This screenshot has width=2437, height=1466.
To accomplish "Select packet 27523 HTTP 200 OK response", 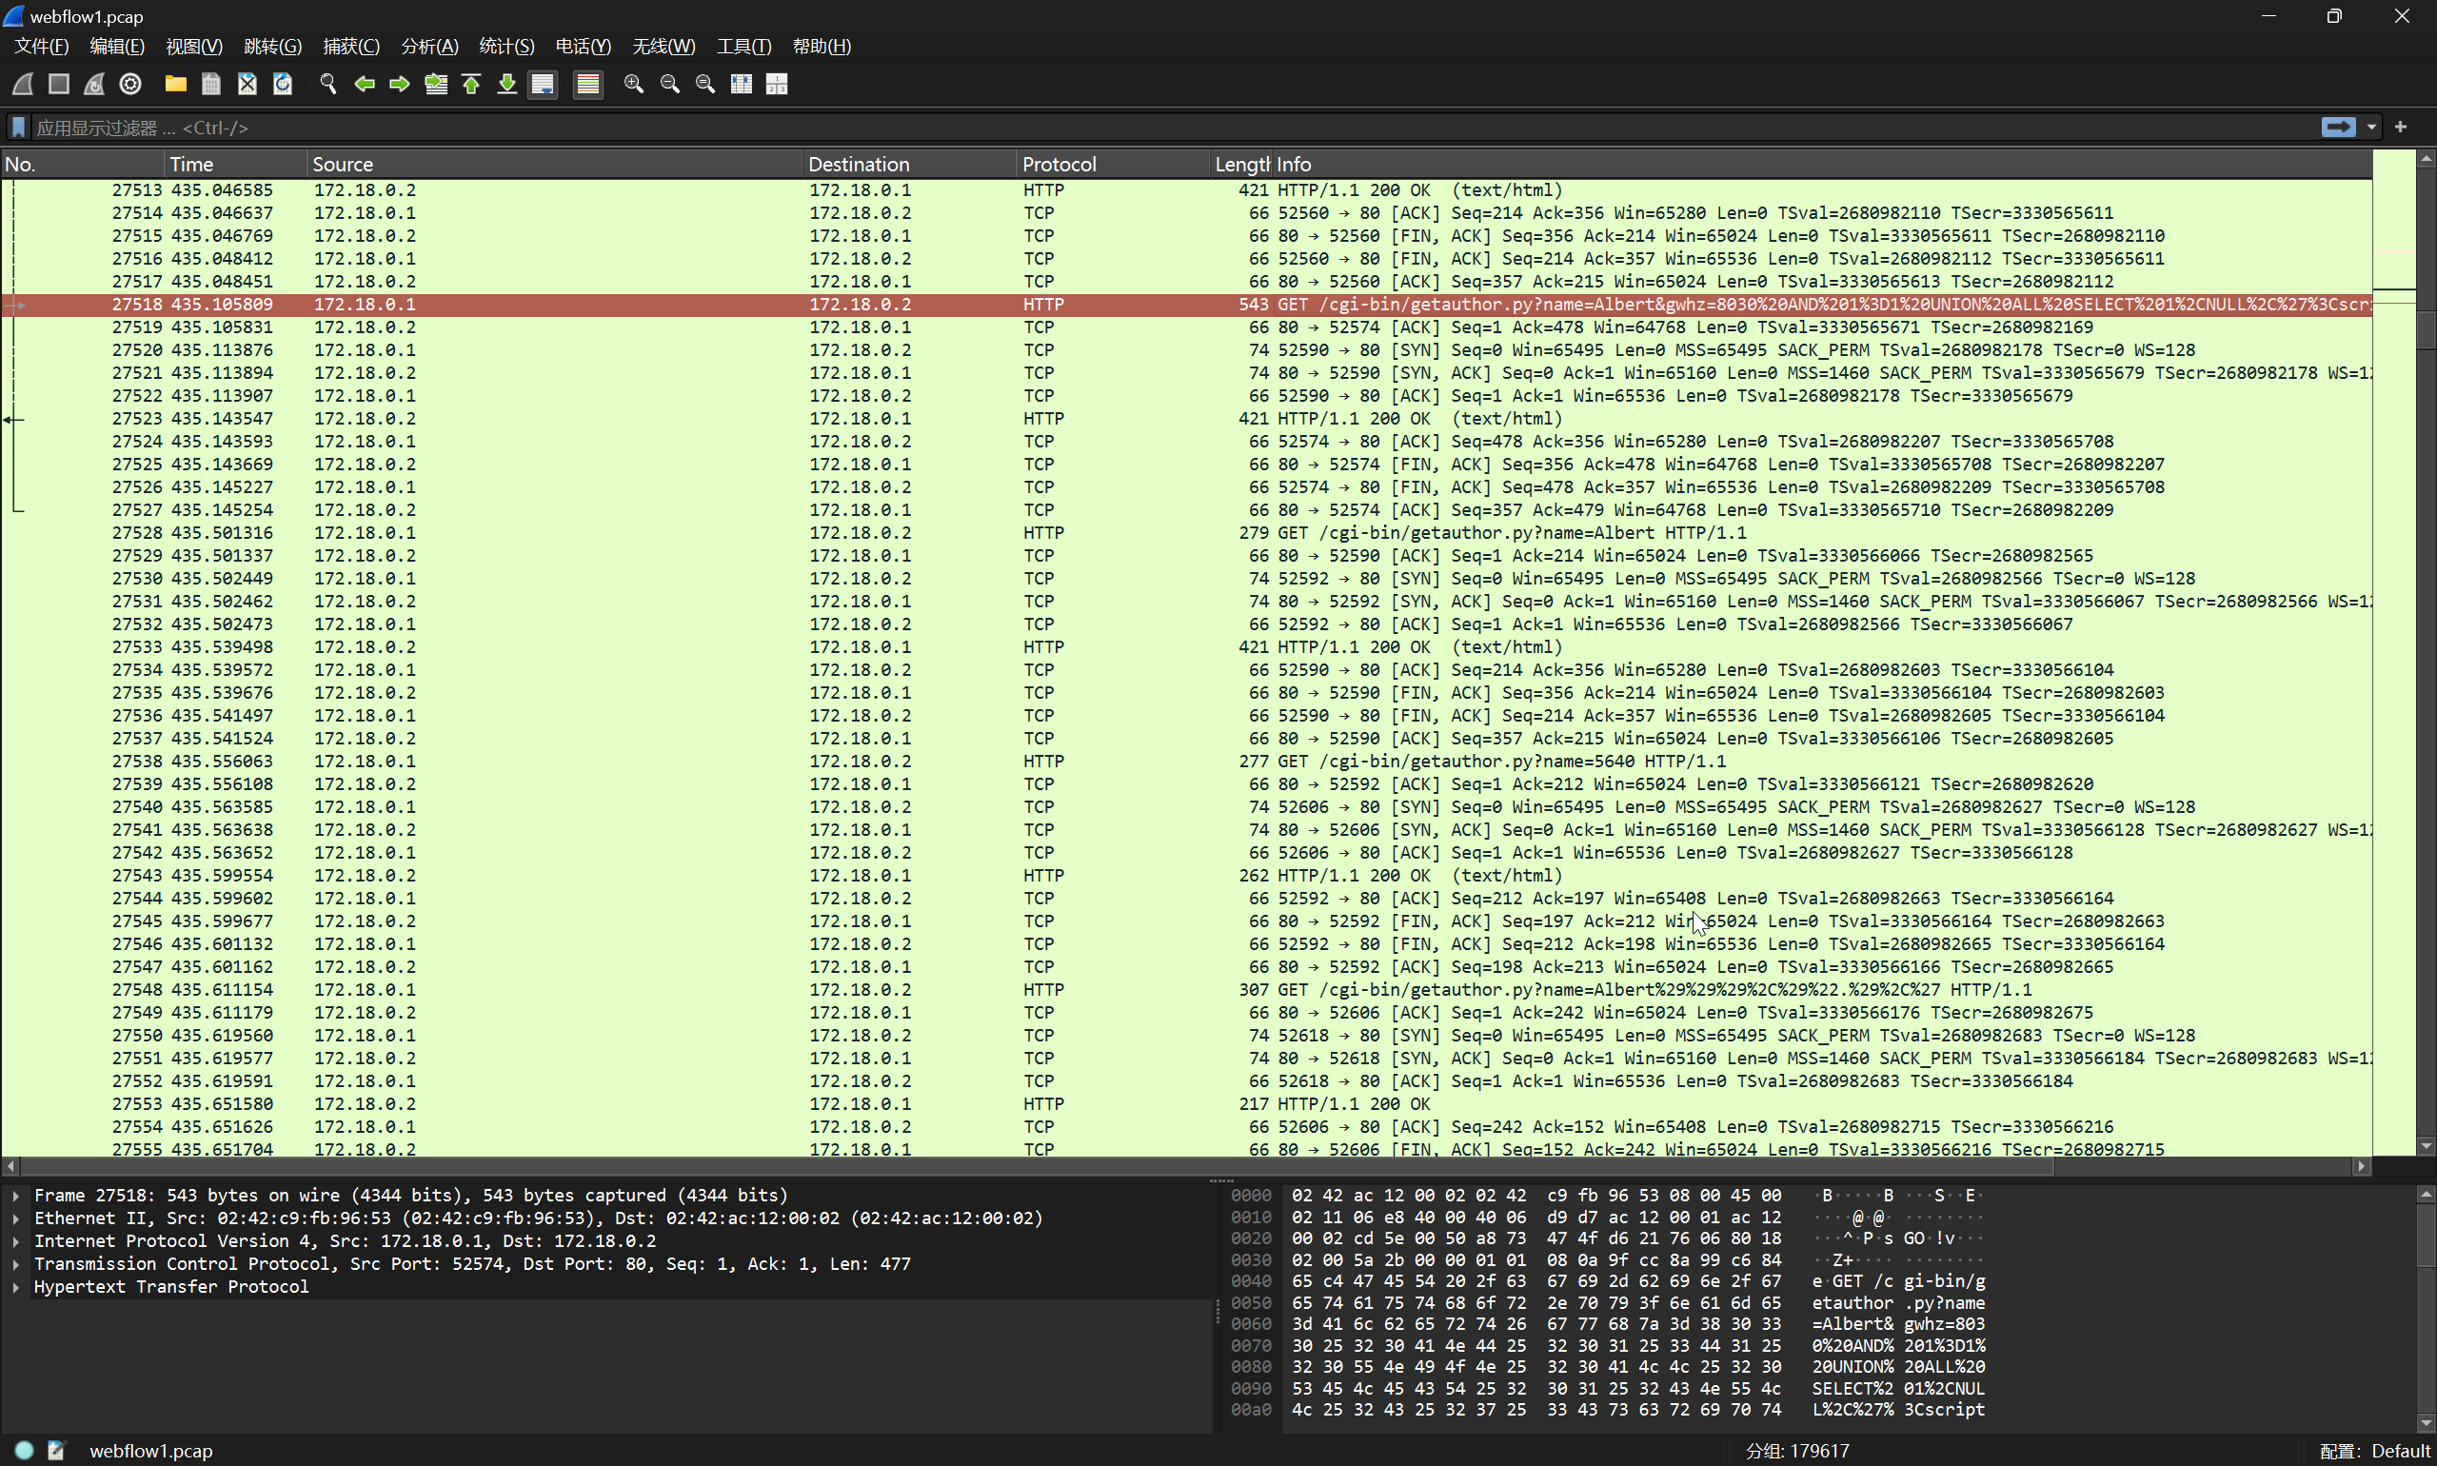I will click(1186, 418).
